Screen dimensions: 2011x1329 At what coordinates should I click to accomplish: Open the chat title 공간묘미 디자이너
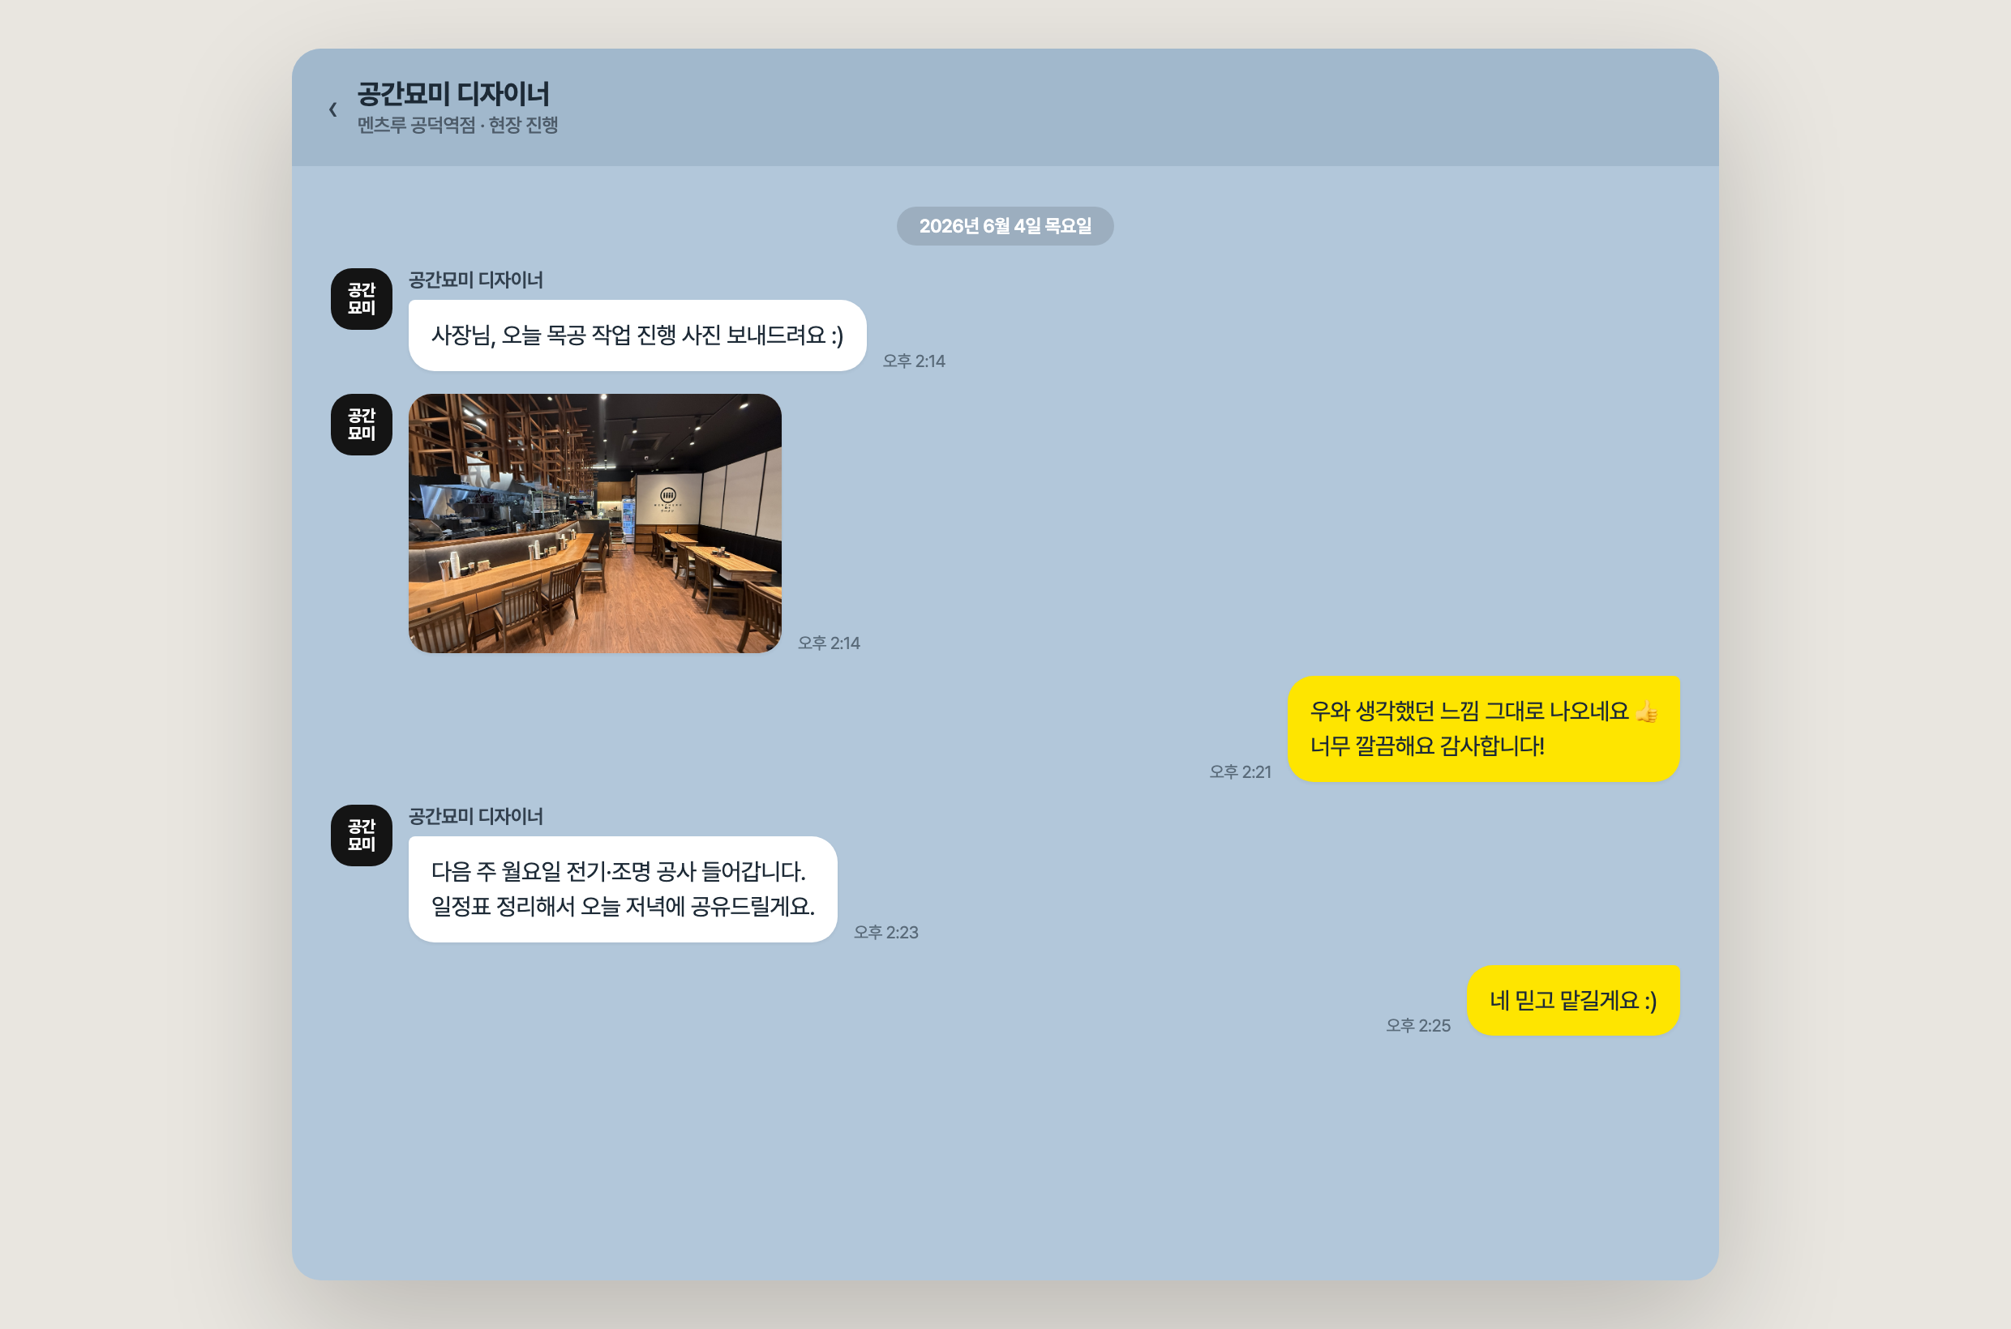(x=453, y=93)
